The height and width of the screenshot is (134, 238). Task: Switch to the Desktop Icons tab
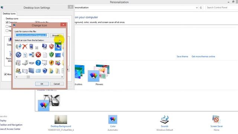[x=9, y=14]
